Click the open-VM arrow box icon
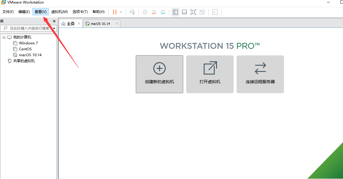This screenshot has width=343, height=179. click(x=210, y=68)
